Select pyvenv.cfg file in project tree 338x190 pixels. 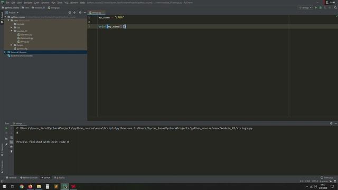[x=21, y=49]
